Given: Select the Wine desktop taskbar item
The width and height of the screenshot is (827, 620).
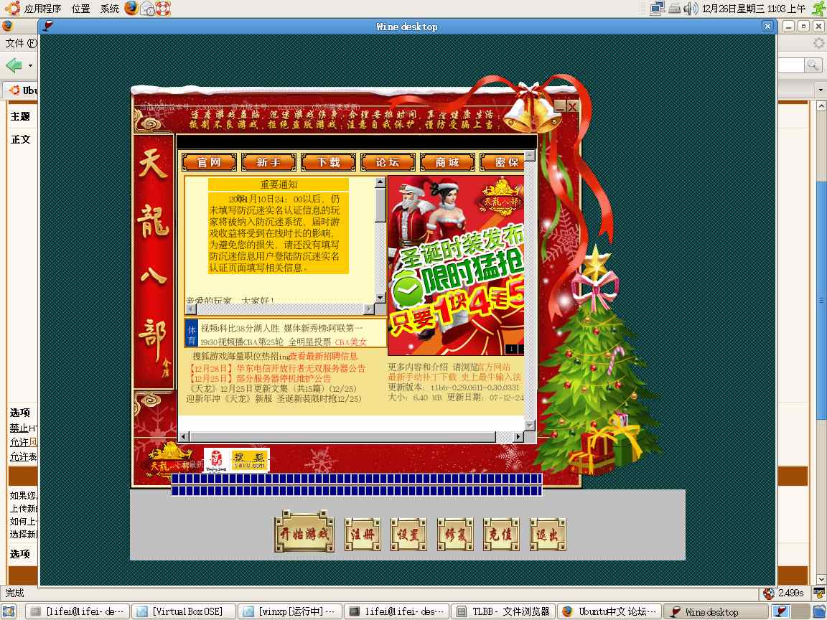Looking at the screenshot, I should (x=716, y=611).
